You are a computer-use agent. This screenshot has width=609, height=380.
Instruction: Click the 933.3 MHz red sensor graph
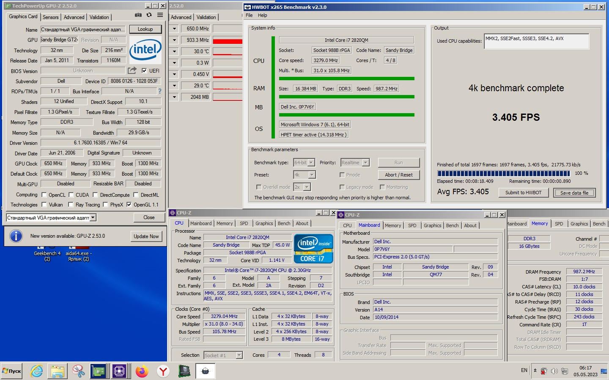coord(228,40)
